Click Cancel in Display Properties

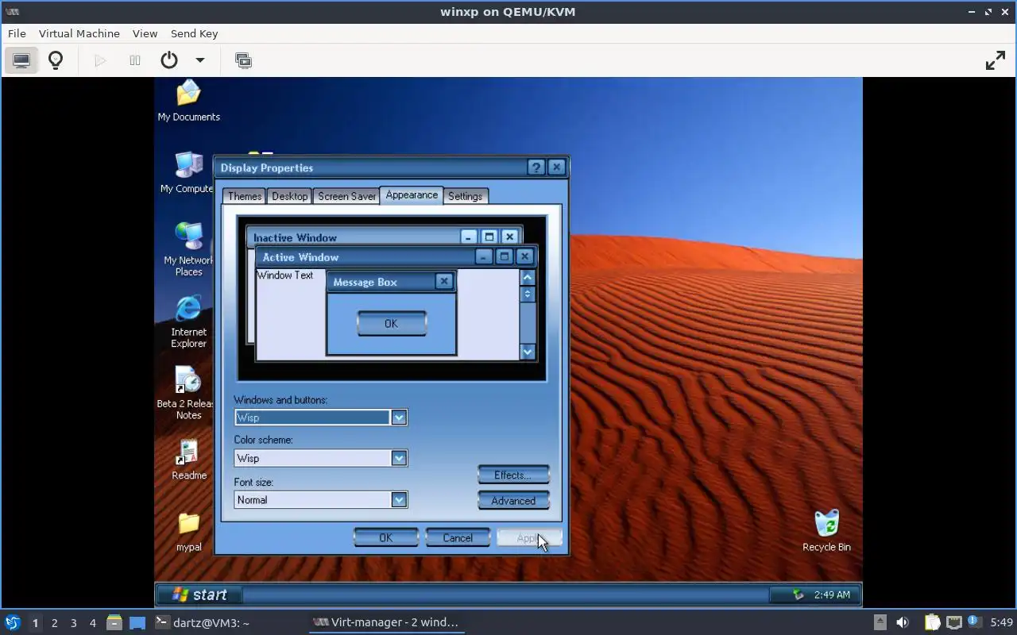point(458,537)
